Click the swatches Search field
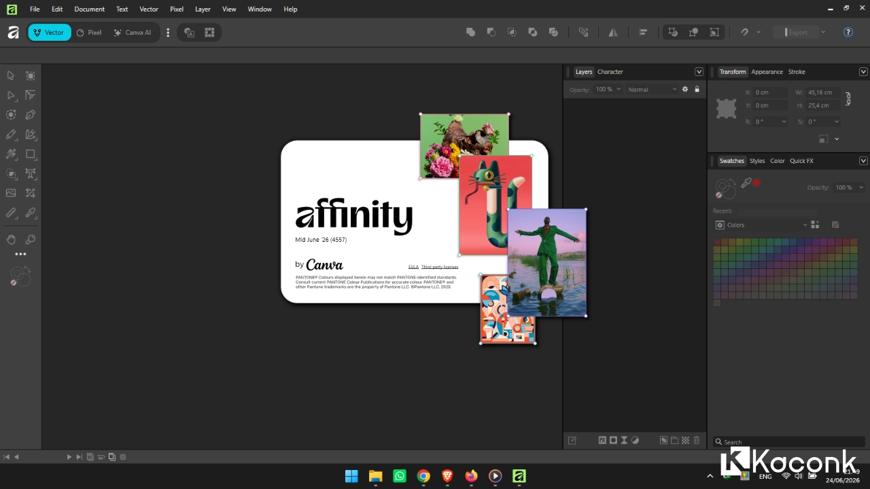This screenshot has height=489, width=870. click(788, 441)
